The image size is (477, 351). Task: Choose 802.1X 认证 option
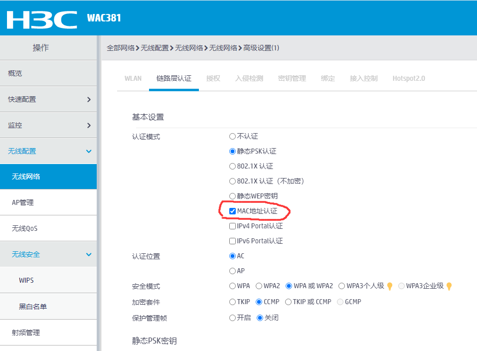click(232, 166)
